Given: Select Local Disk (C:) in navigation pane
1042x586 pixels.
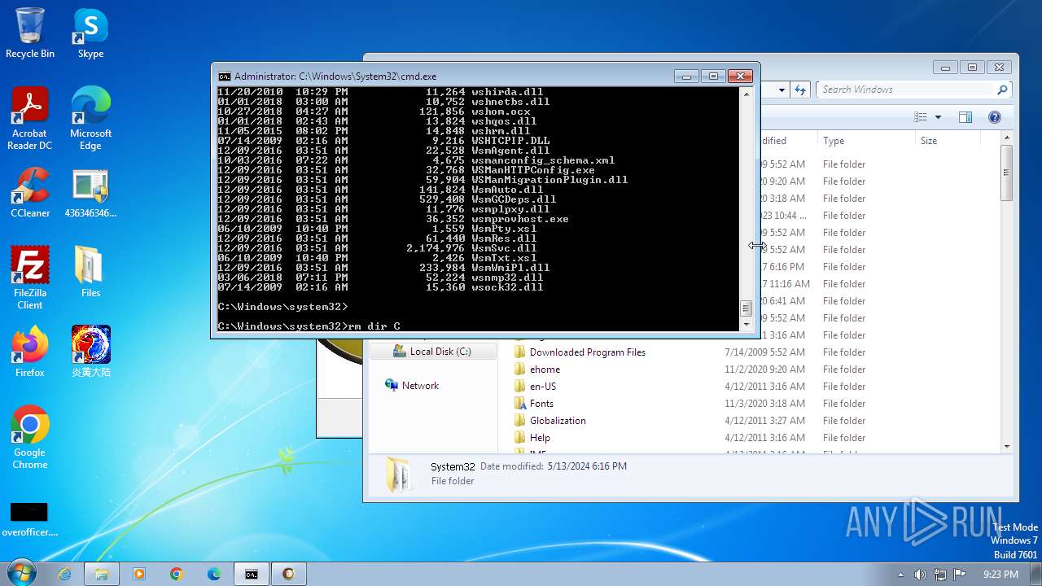Looking at the screenshot, I should coord(432,352).
